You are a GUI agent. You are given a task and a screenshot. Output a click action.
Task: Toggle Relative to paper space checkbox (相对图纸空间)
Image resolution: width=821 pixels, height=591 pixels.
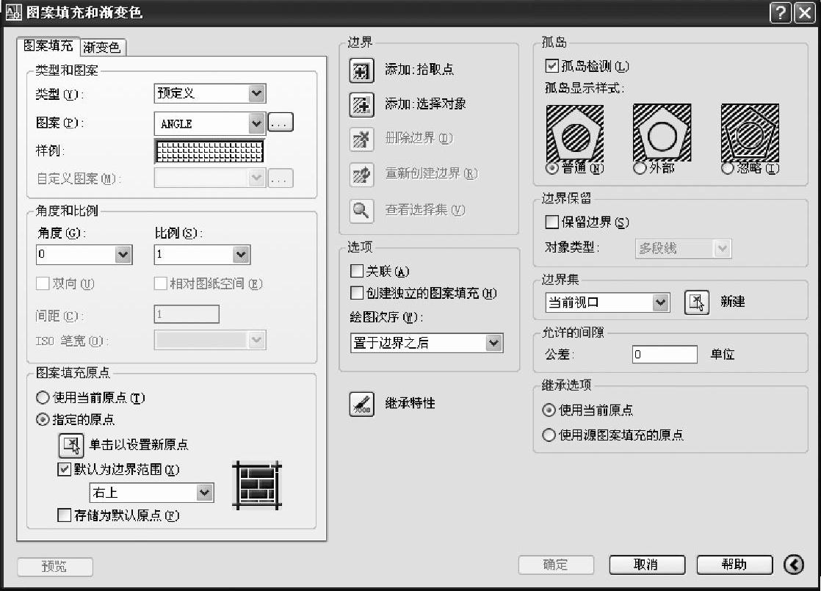pyautogui.click(x=160, y=283)
